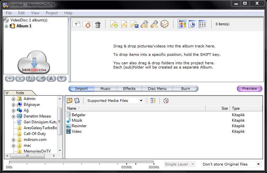This screenshot has width=267, height=173.
Task: Click the wrench with small squares icon
Action: tap(154, 24)
